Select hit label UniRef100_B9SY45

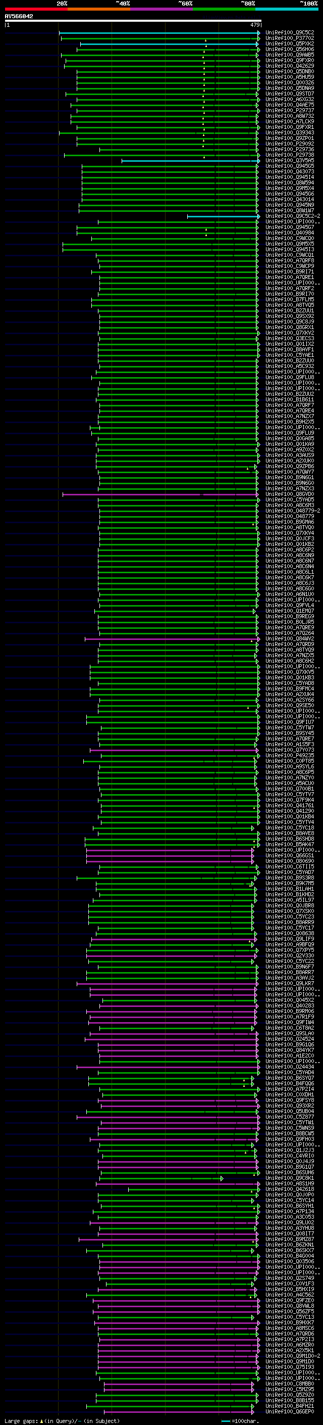coord(290,733)
